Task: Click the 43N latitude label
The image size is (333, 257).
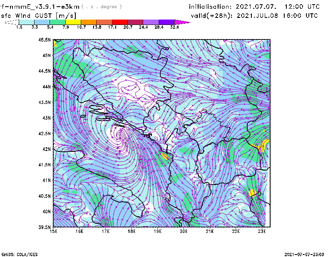Action: [x=47, y=118]
